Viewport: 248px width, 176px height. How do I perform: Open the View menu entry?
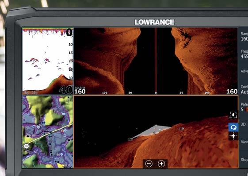pos(244,142)
